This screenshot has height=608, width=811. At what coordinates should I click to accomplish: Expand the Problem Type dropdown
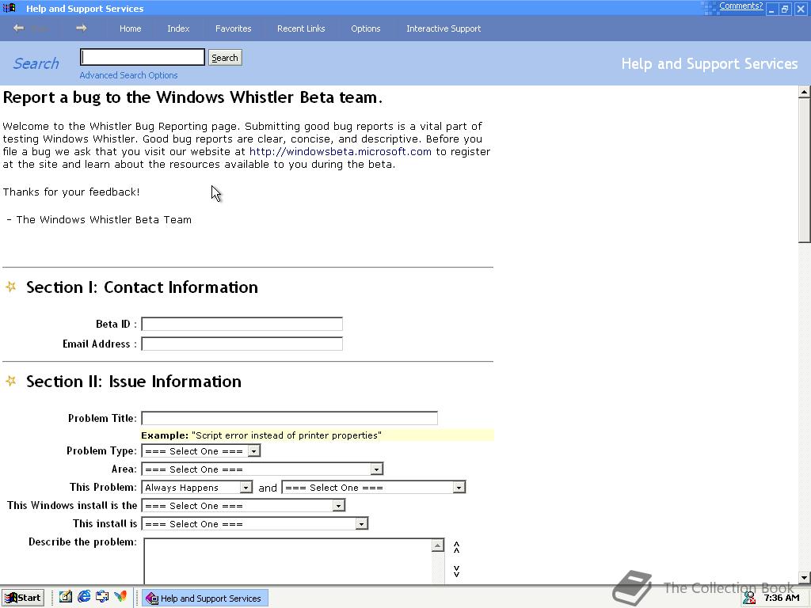click(x=253, y=450)
